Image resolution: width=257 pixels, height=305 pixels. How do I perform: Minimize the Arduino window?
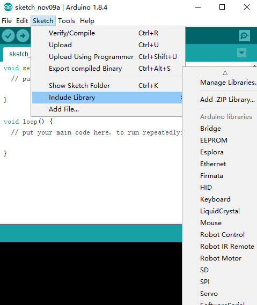pos(198,8)
